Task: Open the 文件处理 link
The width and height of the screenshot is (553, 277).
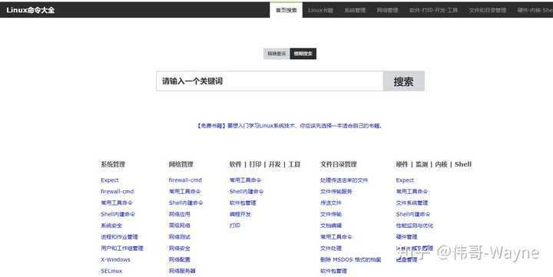Action: [331, 248]
